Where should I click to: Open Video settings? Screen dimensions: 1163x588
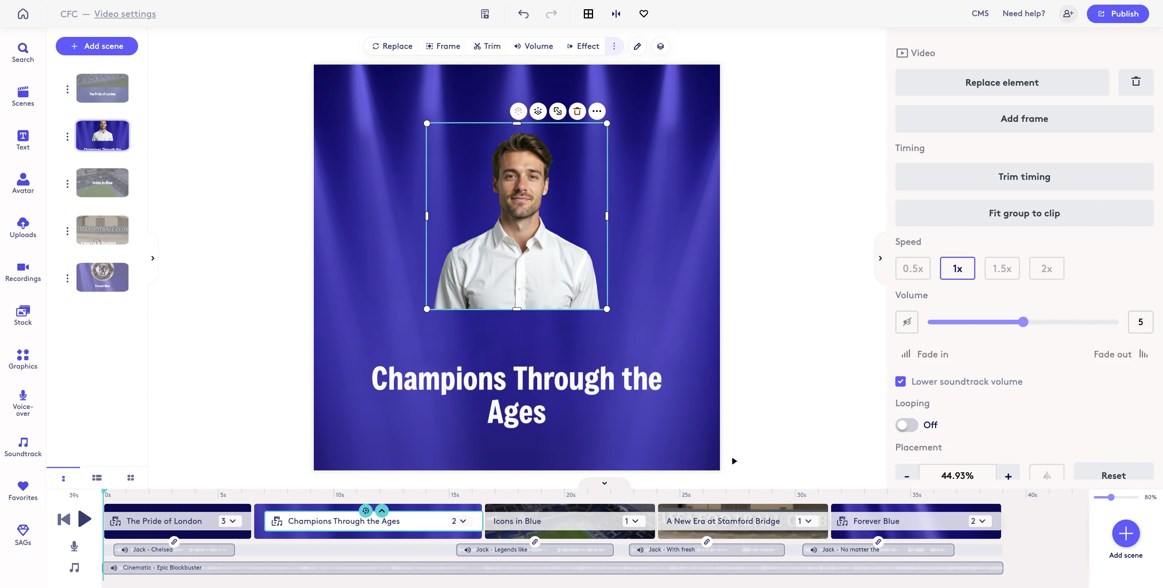coord(125,13)
